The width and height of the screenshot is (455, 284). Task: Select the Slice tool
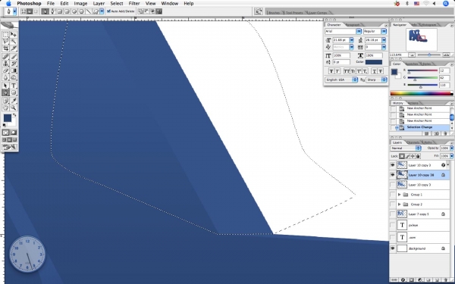(14, 48)
